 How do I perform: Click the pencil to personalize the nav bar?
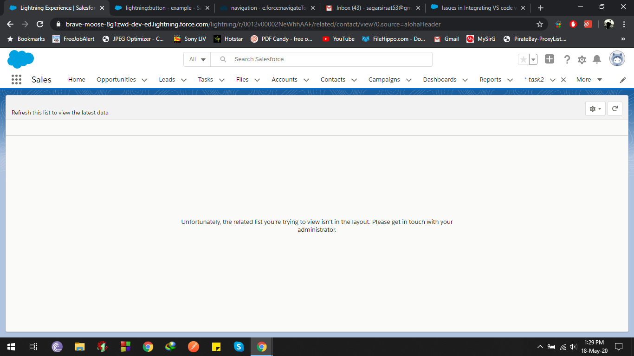pyautogui.click(x=623, y=80)
